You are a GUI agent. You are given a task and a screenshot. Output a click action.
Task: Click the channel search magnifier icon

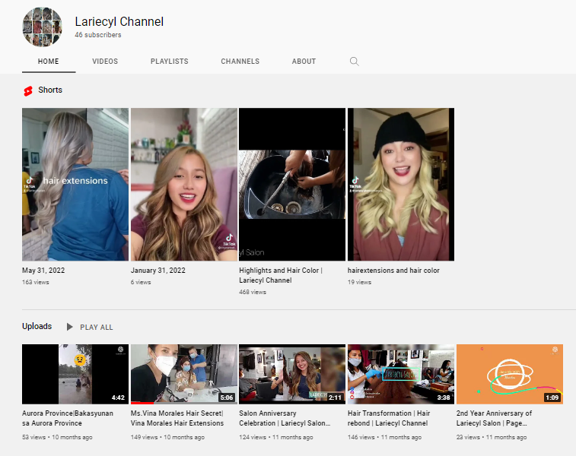(354, 62)
